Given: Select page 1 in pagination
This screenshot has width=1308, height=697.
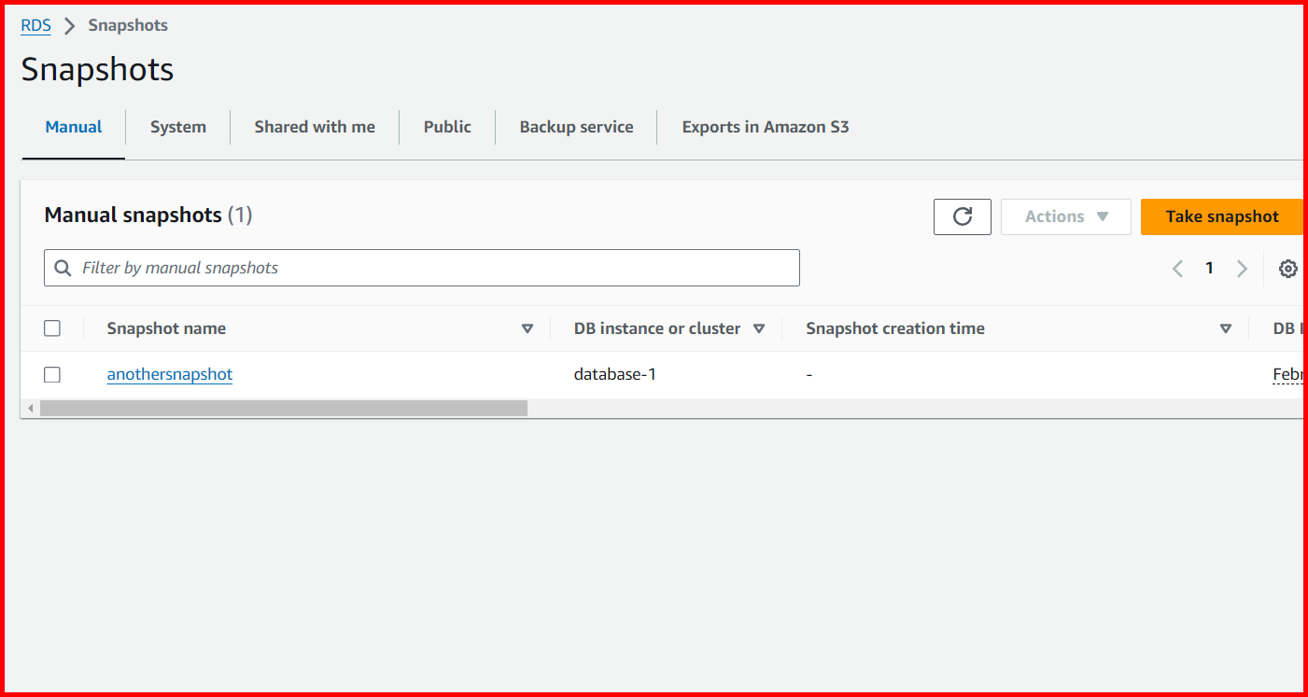Looking at the screenshot, I should pyautogui.click(x=1209, y=268).
